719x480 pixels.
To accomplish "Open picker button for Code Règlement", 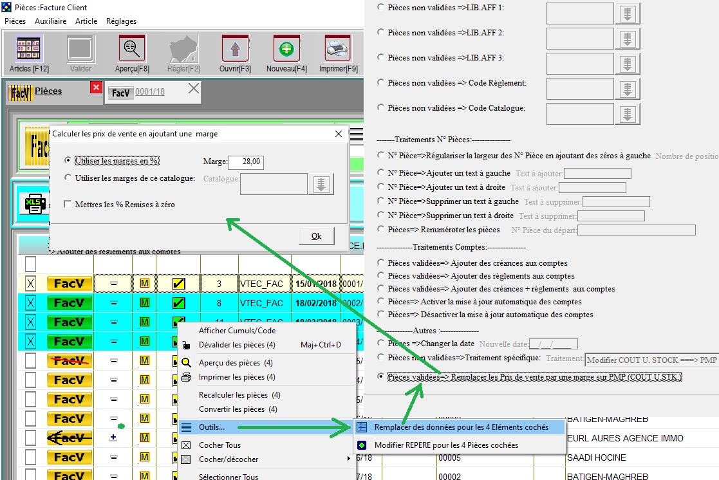I will 628,89.
